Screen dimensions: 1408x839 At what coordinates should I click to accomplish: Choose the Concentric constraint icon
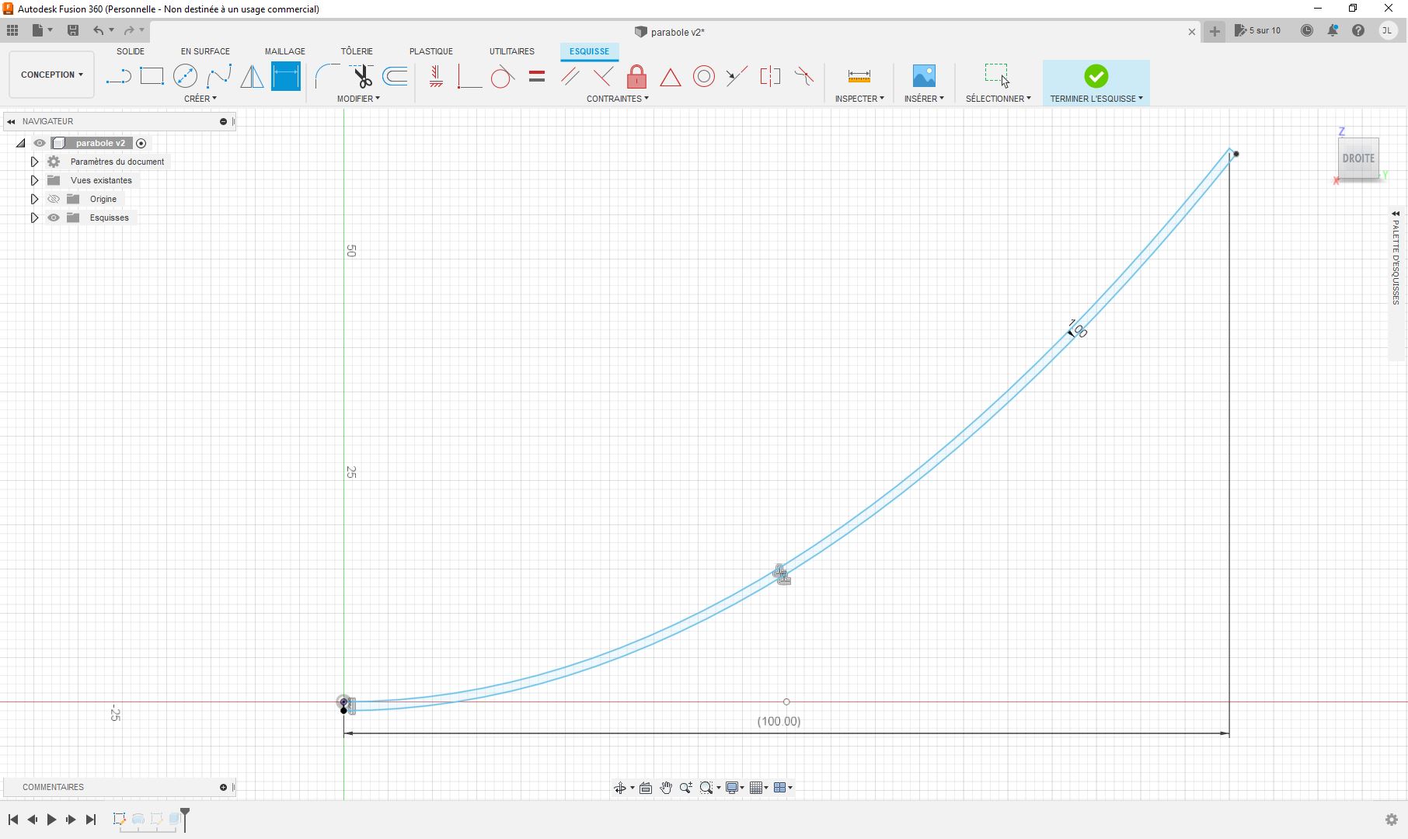pyautogui.click(x=703, y=76)
